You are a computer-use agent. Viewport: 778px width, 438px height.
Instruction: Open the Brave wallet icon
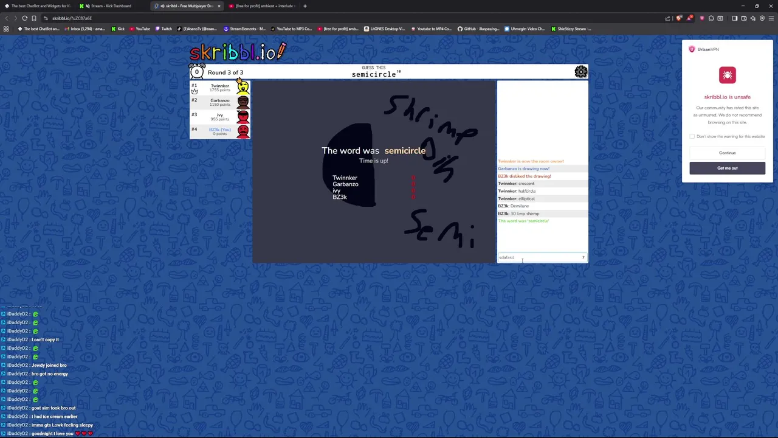743,18
